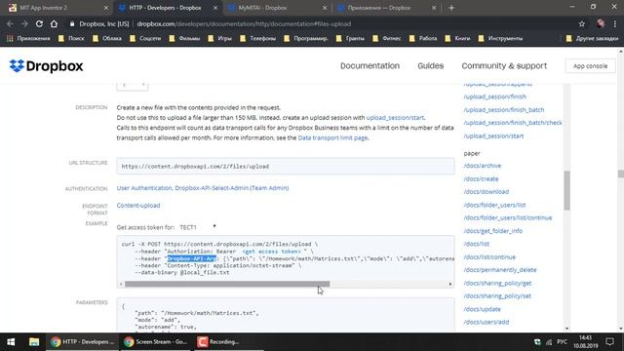Click the browser forward arrow
624x351 pixels.
pyautogui.click(x=24, y=23)
